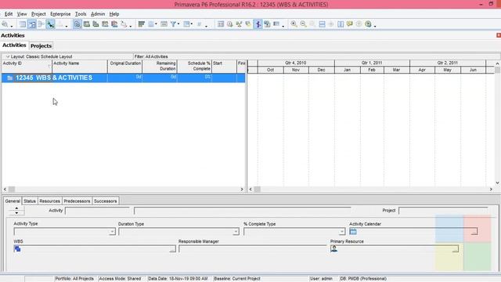
Task: Open the % Complete Type dropdown
Action: (342, 232)
